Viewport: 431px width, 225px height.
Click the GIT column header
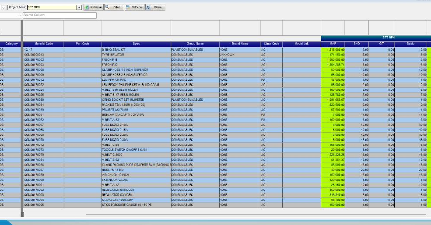click(382, 44)
